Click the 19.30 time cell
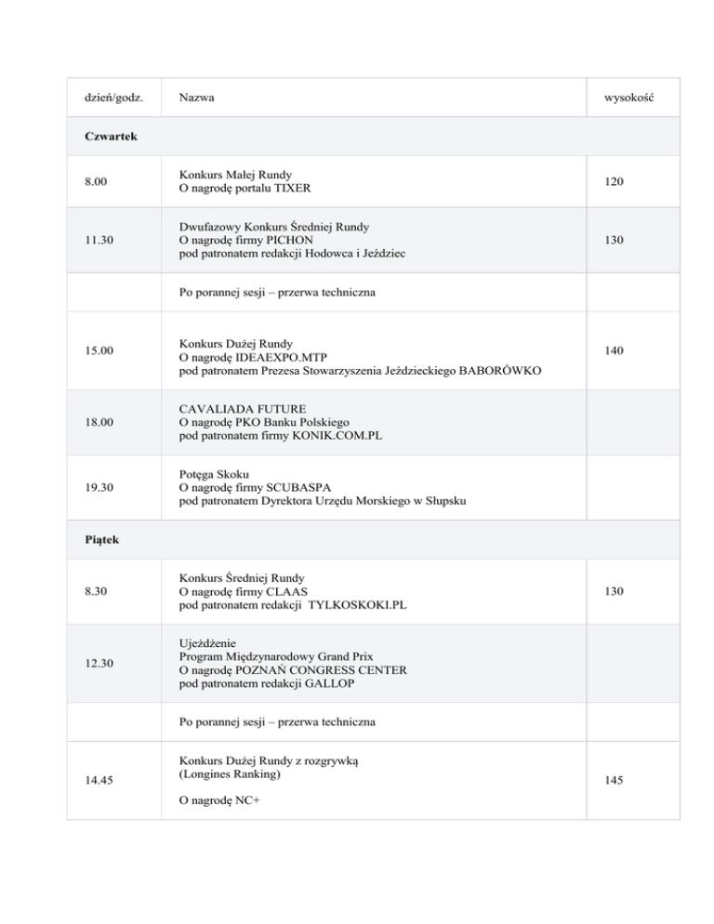Viewport: 714px width, 924px height. (x=99, y=489)
